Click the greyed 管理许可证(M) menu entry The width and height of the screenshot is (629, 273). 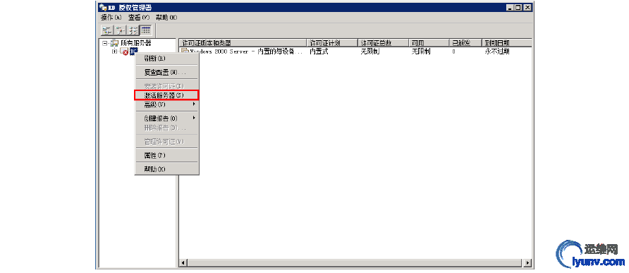167,141
